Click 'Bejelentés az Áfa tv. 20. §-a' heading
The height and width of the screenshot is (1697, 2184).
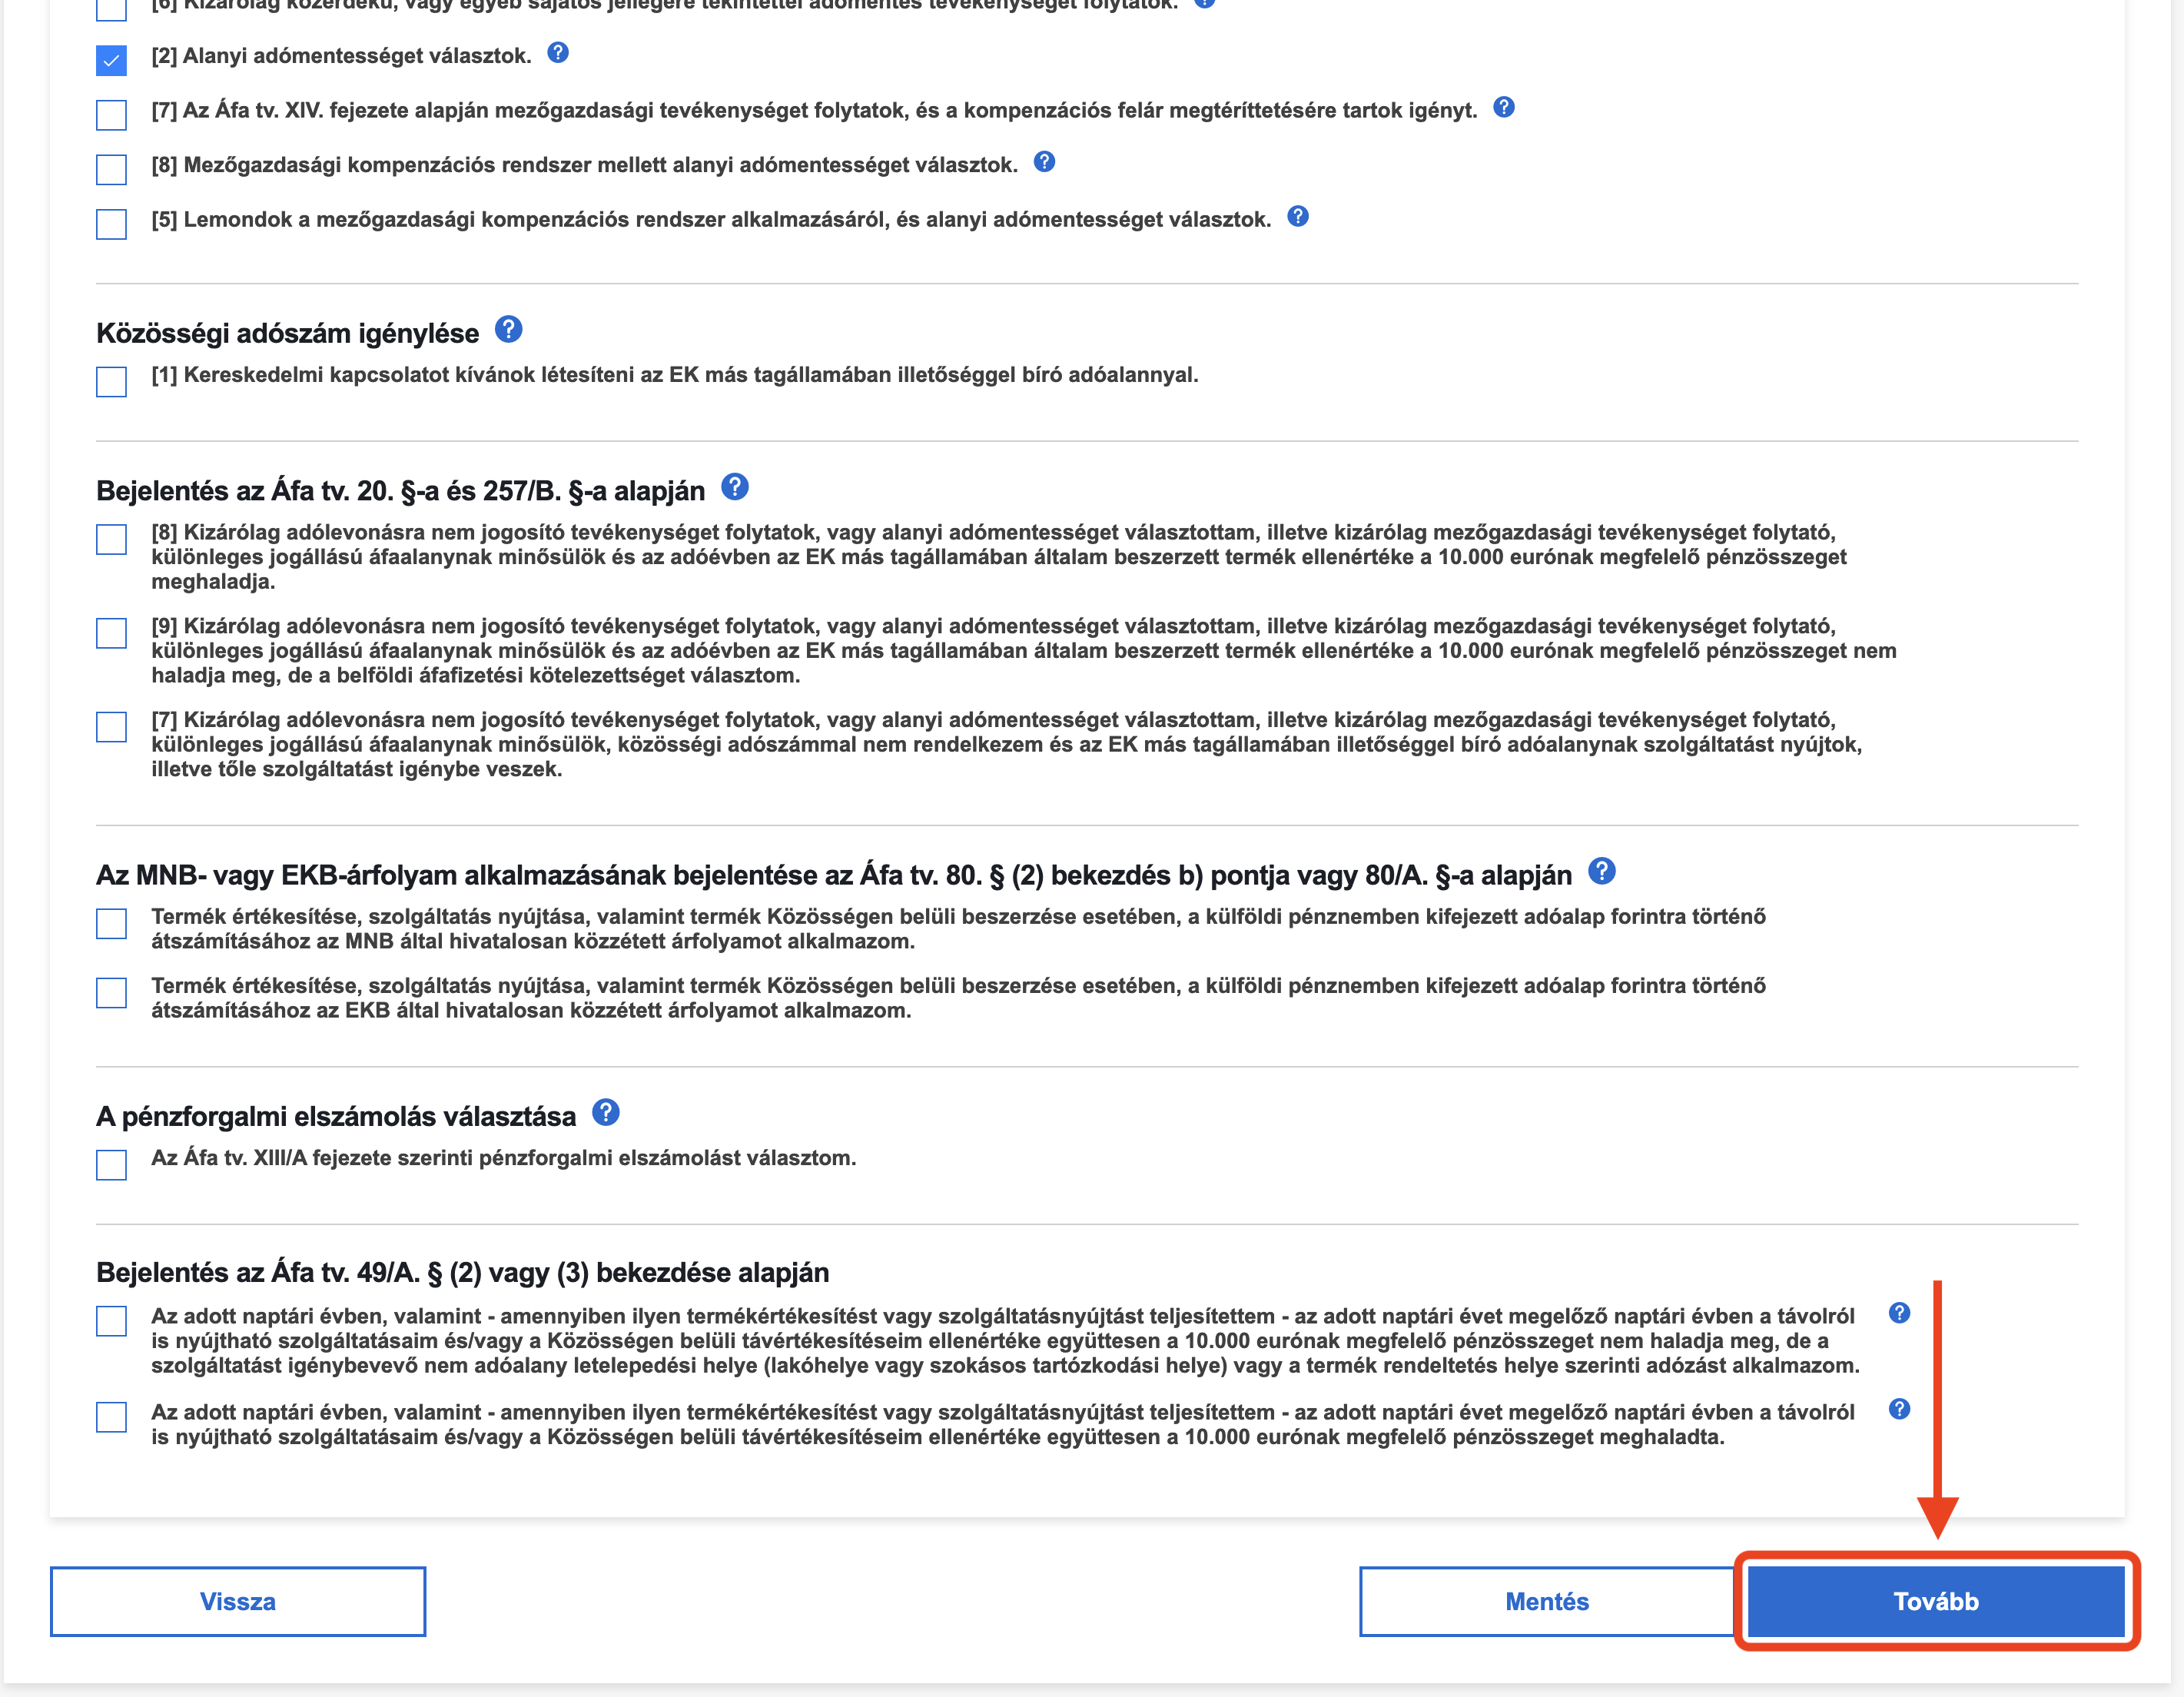[x=401, y=491]
